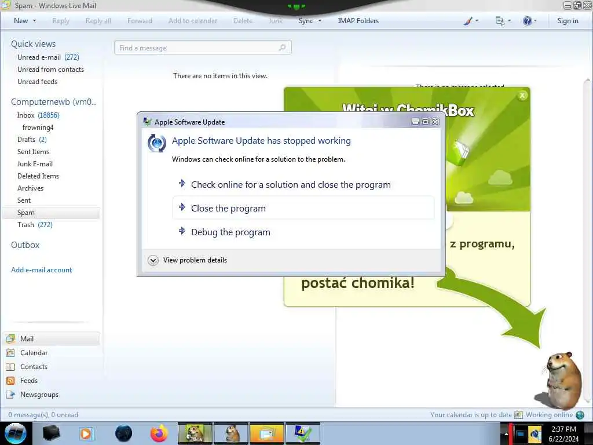Image resolution: width=593 pixels, height=445 pixels.
Task: Click the paintbrush colorizer icon
Action: pyautogui.click(x=468, y=21)
